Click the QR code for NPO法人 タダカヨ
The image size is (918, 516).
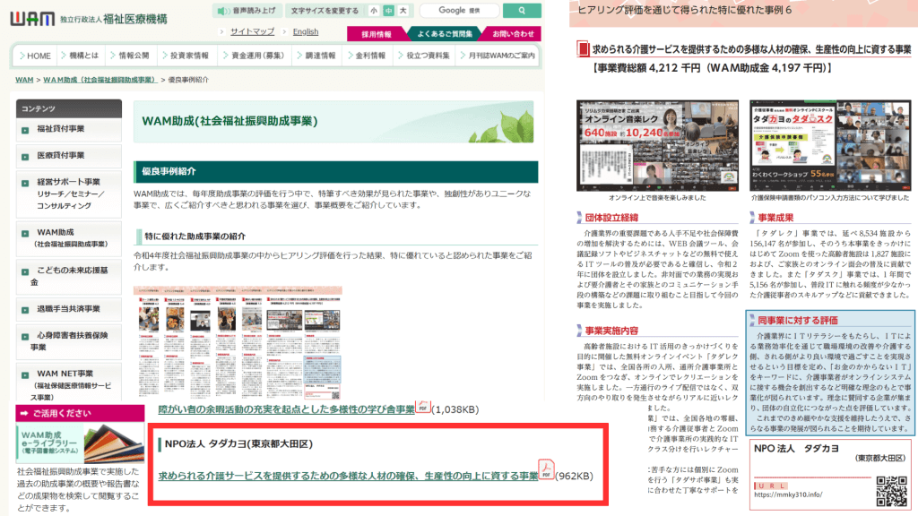point(891,489)
